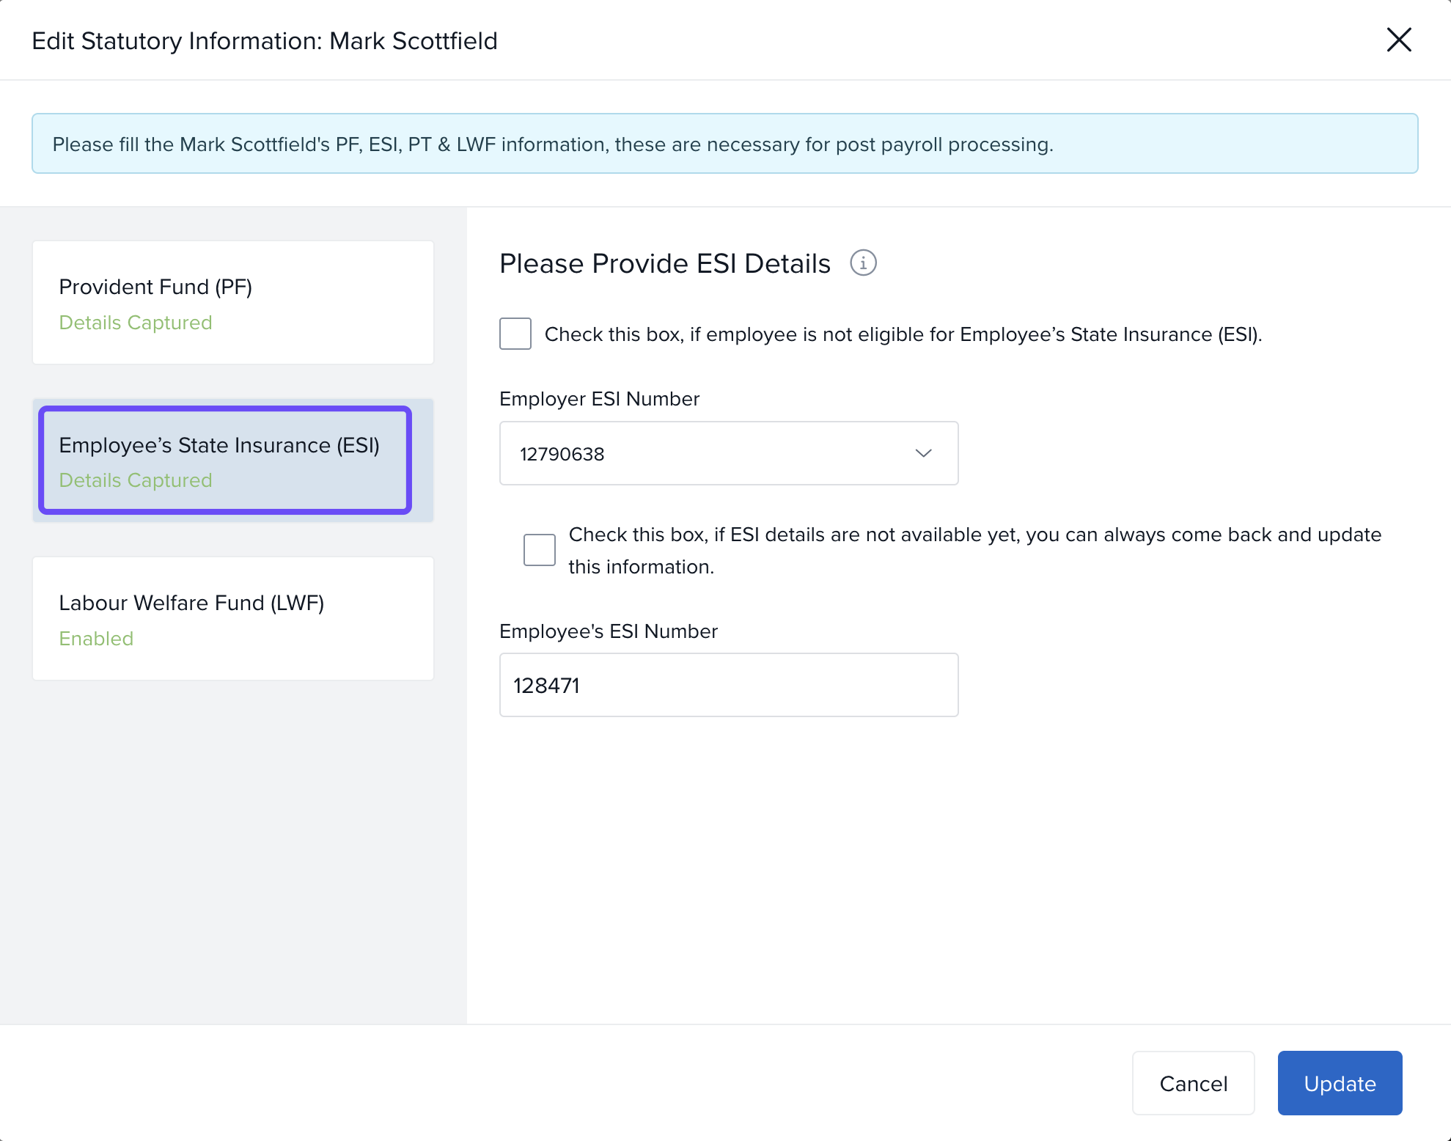The height and width of the screenshot is (1141, 1451).
Task: Tick the ESI details not available yet checkbox
Action: coord(540,550)
